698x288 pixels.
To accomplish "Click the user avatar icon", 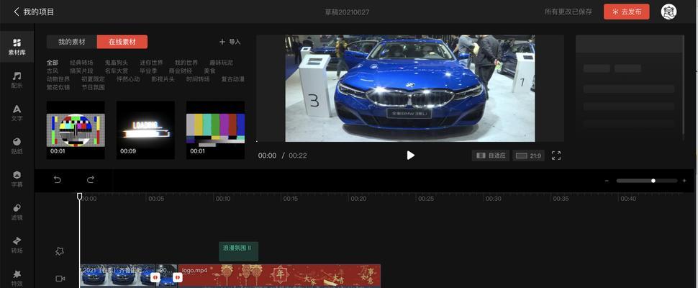I will coord(668,12).
